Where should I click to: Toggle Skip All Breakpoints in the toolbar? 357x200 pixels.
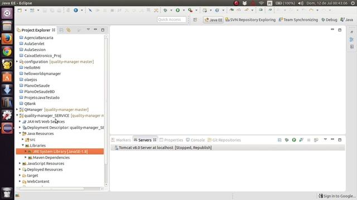coord(90,10)
